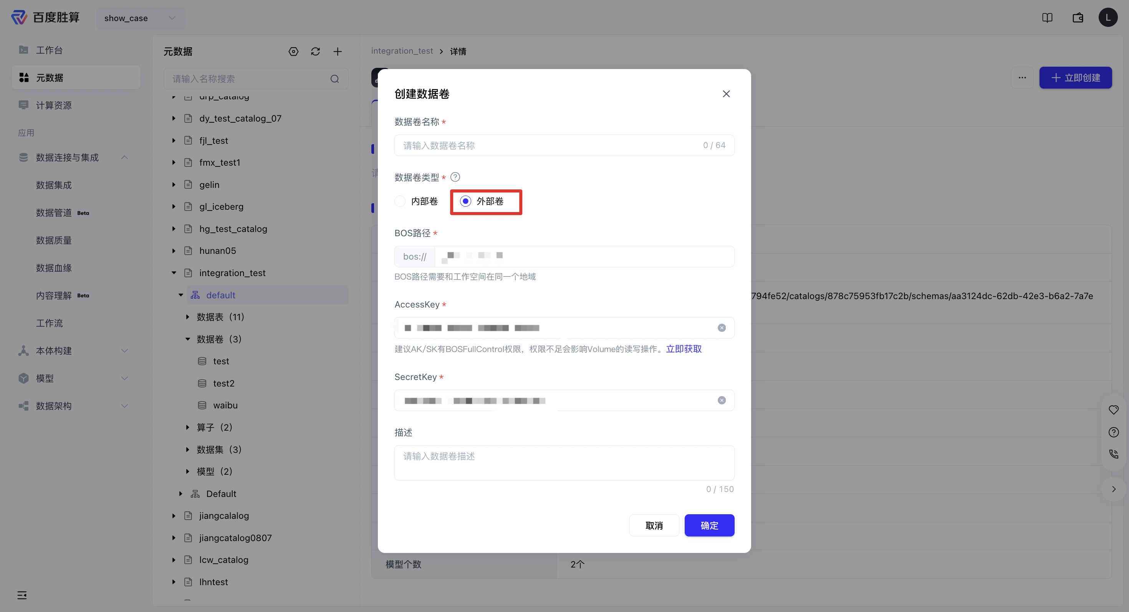Image resolution: width=1129 pixels, height=612 pixels.
Task: Close the 创建数据卷 dialog
Action: (x=726, y=94)
